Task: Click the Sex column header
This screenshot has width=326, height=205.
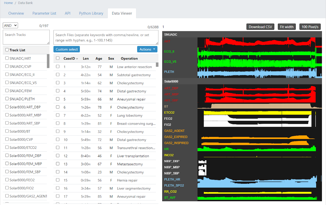Action: click(x=111, y=58)
